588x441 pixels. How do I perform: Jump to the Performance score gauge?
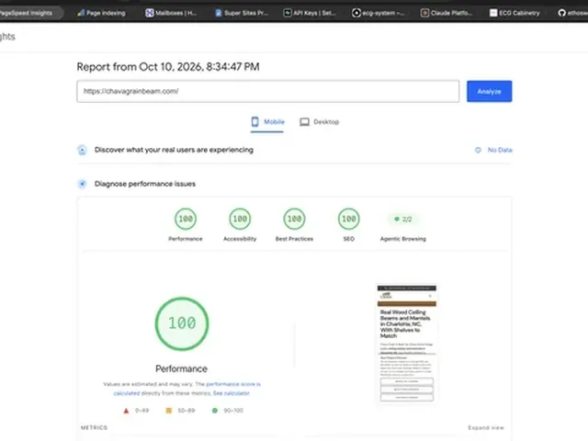[186, 219]
